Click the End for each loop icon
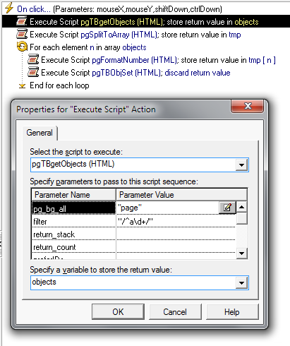This screenshot has height=346, width=290. [22, 85]
